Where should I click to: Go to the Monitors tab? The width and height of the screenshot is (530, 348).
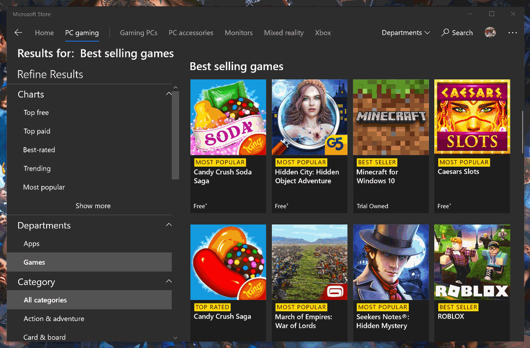238,33
